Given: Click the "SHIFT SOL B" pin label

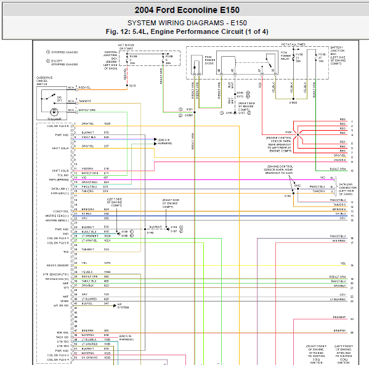Looking at the screenshot, I should 60,171.
